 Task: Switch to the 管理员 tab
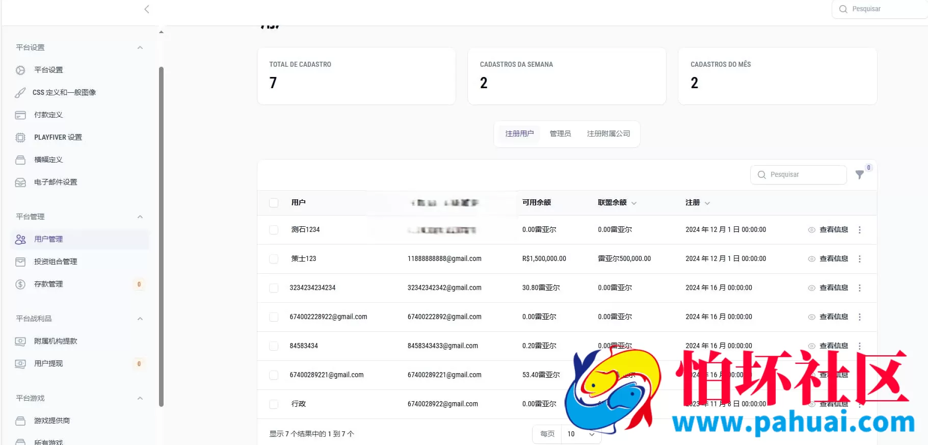560,134
